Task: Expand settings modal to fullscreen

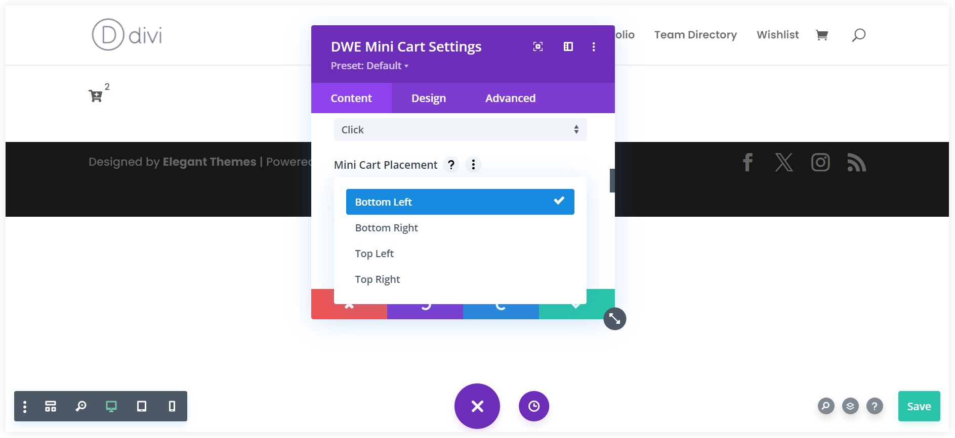Action: tap(538, 46)
